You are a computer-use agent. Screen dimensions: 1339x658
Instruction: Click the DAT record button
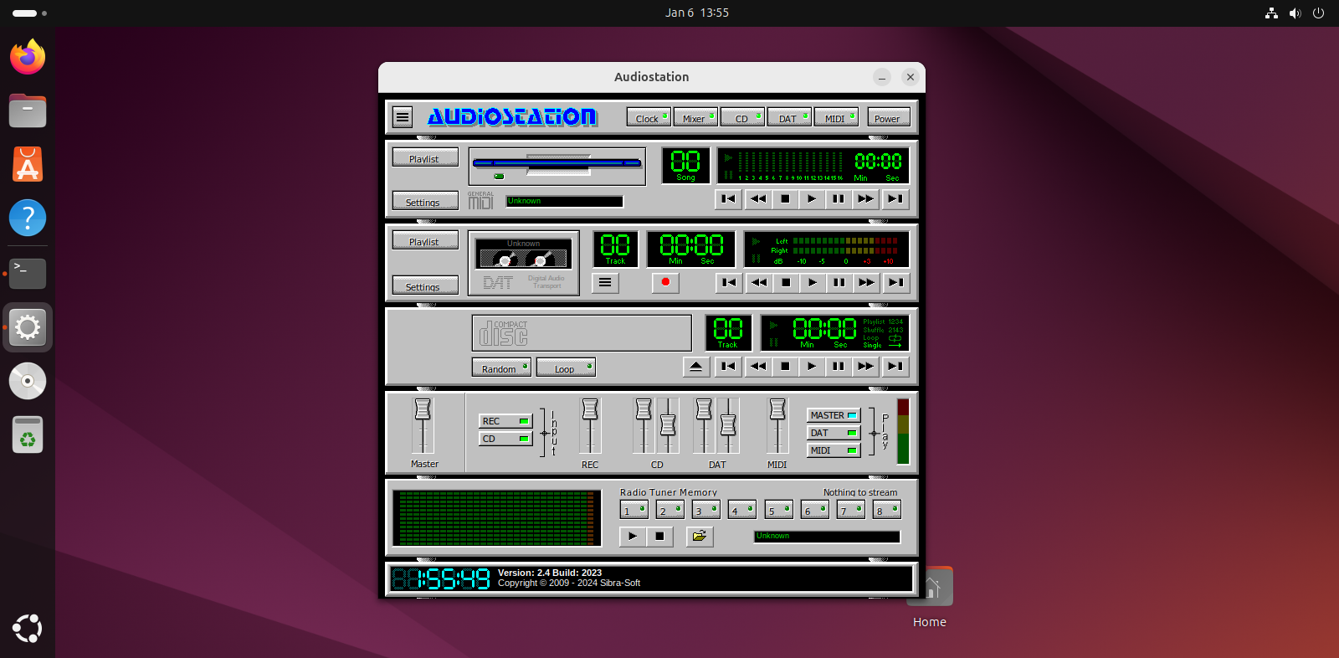[665, 282]
